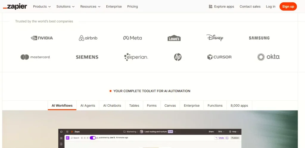The height and width of the screenshot is (148, 305).
Task: Click the Undo button in editor
Action: click(x=220, y=138)
